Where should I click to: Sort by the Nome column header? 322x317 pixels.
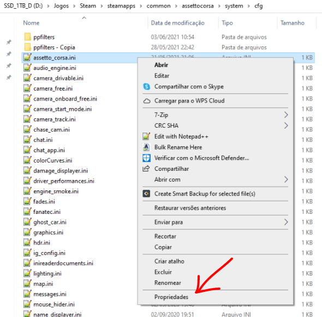[x=31, y=23]
